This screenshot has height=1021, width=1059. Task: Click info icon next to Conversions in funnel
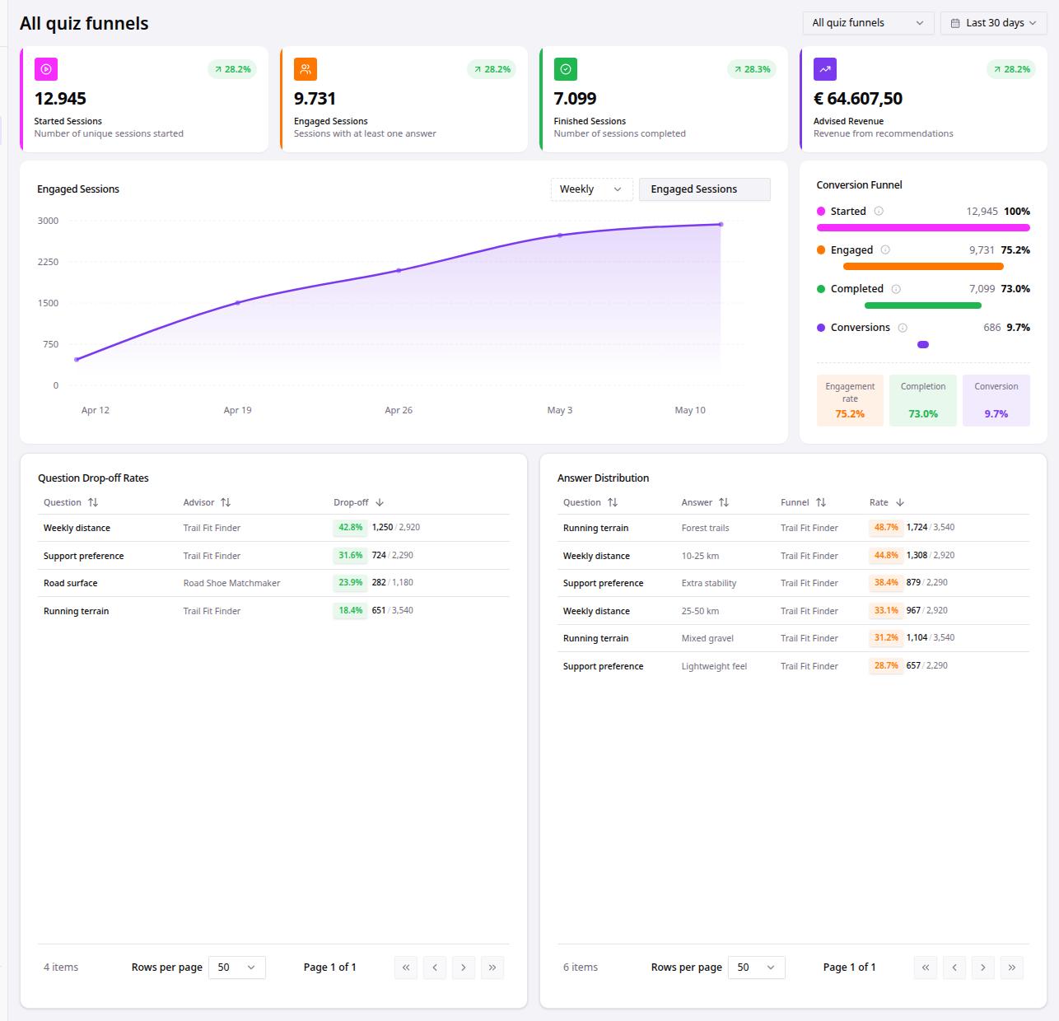coord(903,328)
